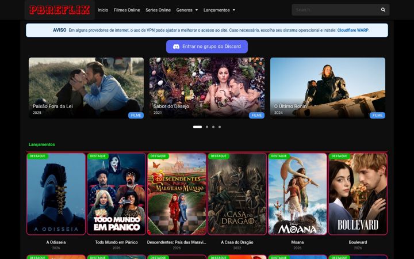Select the first carousel indicator
The image size is (414, 259).
click(197, 127)
